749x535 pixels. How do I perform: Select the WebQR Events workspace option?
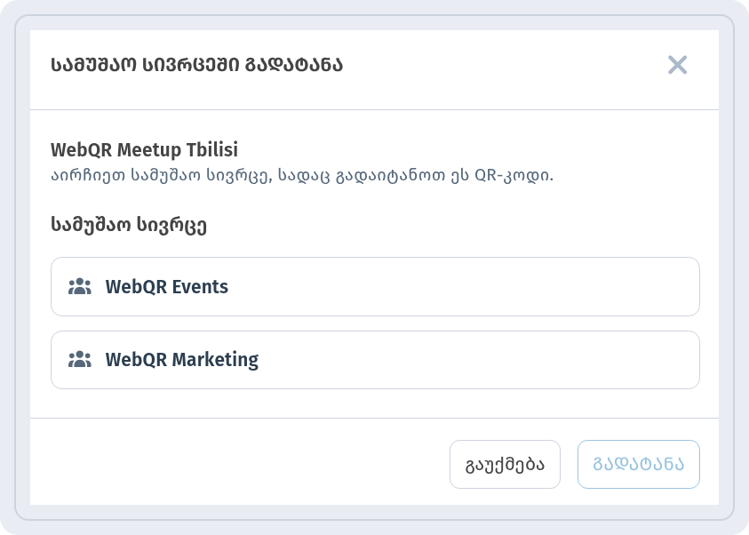[375, 286]
